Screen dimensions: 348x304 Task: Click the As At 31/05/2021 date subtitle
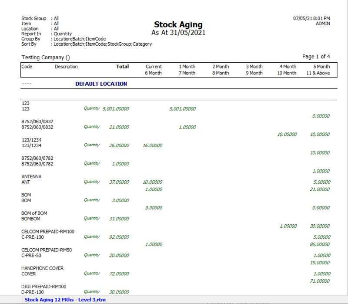[x=178, y=33]
